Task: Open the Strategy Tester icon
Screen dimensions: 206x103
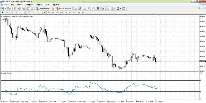Action: 32,8
